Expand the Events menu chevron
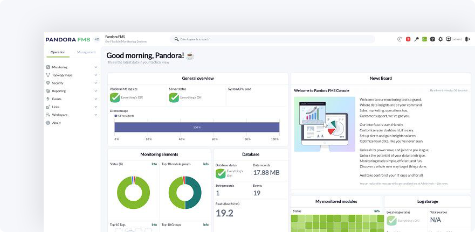Screen dimensions: 475x232 pos(96,99)
